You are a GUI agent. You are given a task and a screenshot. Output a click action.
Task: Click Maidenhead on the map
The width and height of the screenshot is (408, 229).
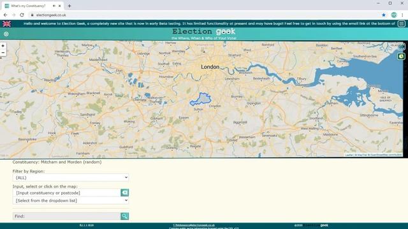coord(98,60)
